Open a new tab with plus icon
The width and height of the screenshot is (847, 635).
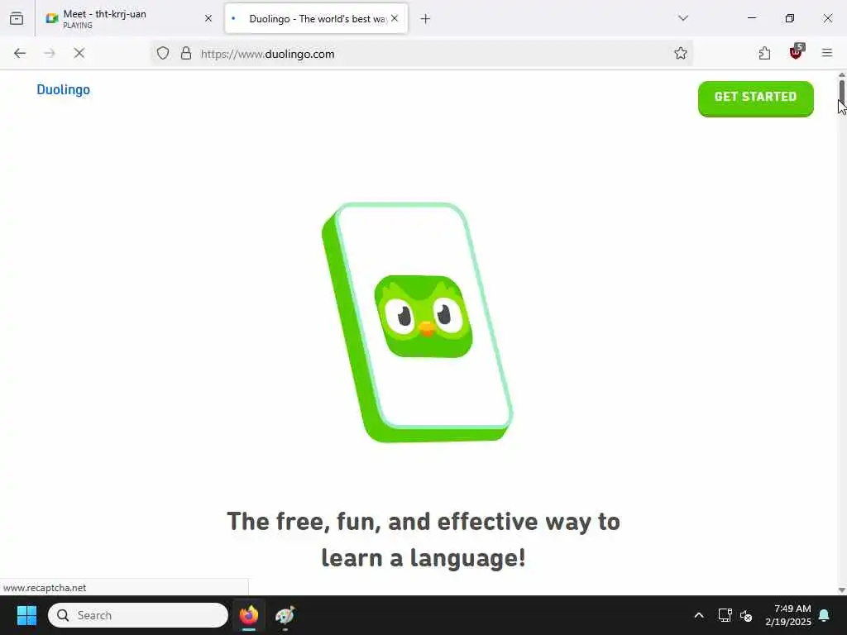click(425, 19)
